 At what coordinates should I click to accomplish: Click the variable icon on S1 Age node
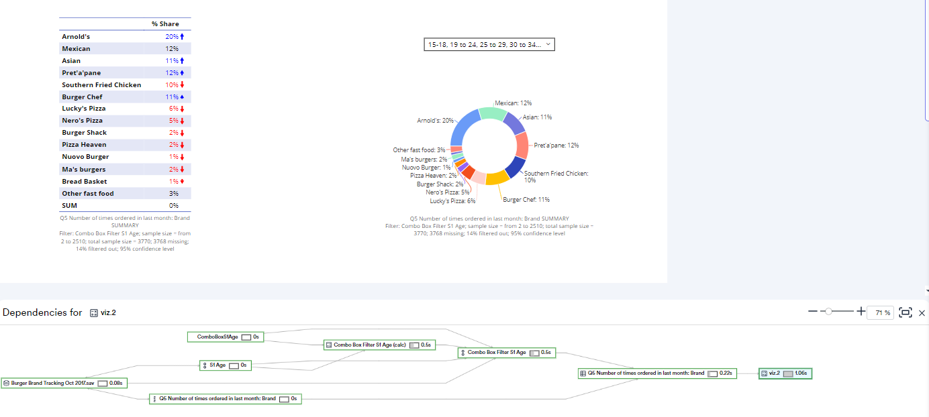tap(205, 365)
